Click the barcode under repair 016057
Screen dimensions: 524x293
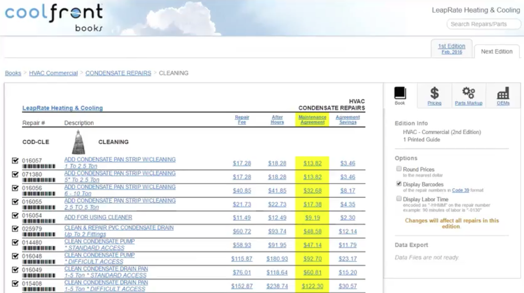38,166
